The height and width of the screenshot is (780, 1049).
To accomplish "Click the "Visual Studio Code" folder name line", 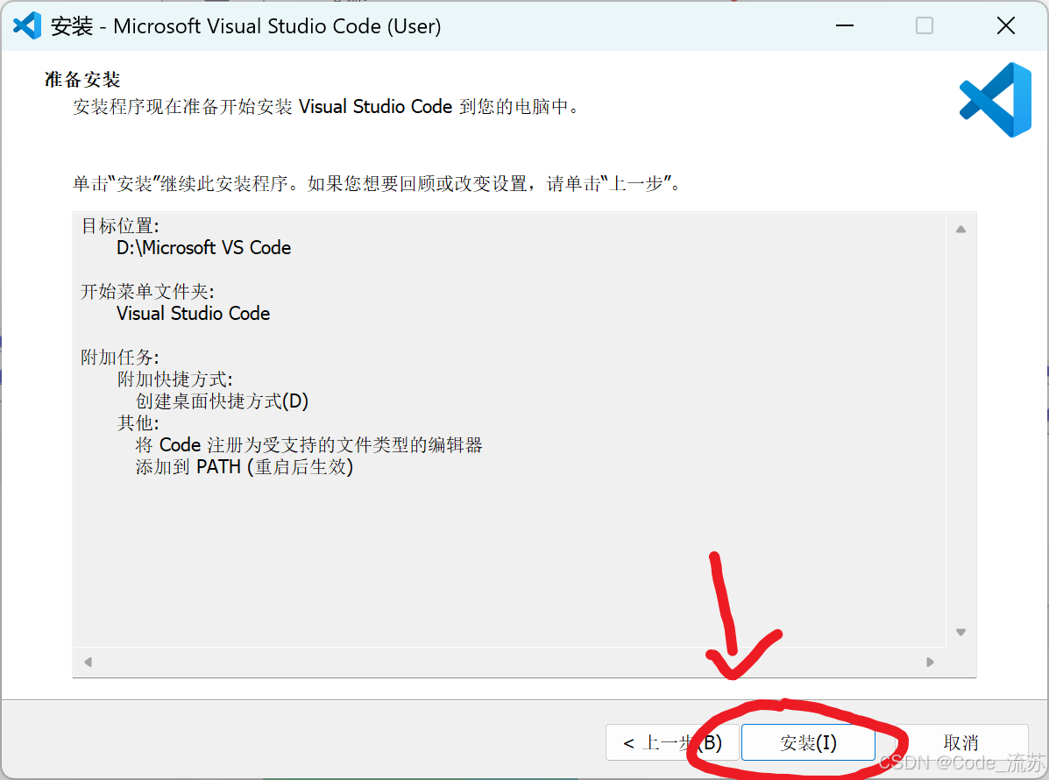I will (x=194, y=313).
